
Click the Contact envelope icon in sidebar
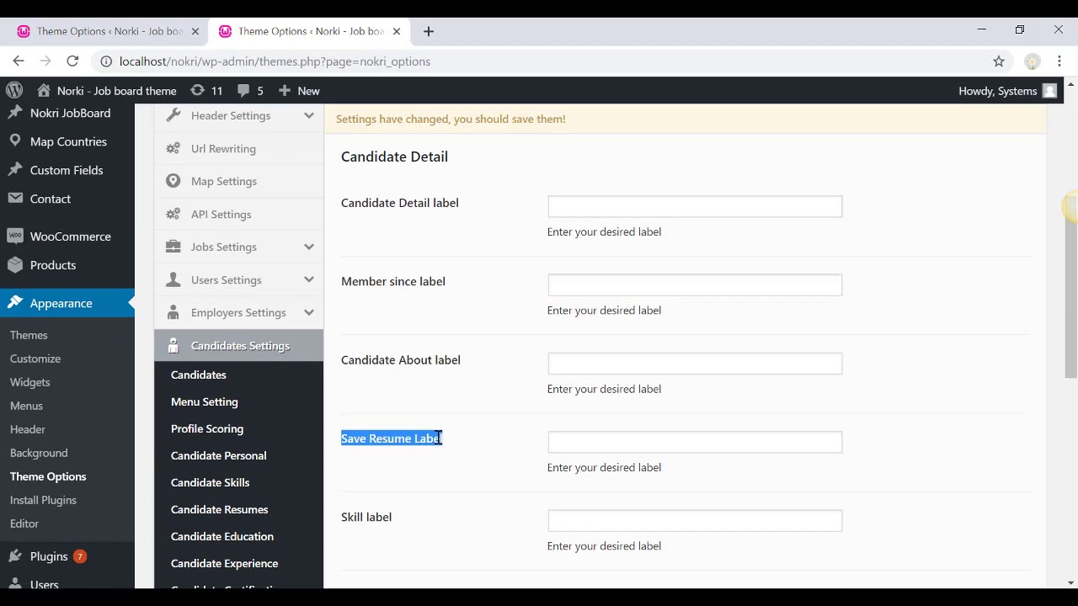point(15,198)
